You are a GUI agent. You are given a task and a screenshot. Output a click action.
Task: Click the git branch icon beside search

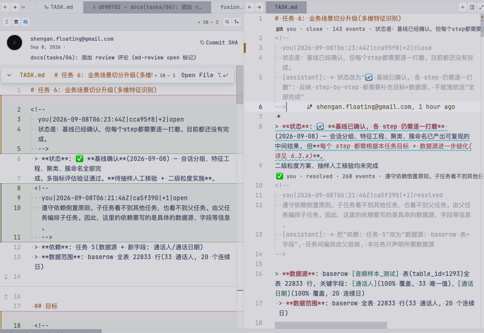[x=236, y=22]
